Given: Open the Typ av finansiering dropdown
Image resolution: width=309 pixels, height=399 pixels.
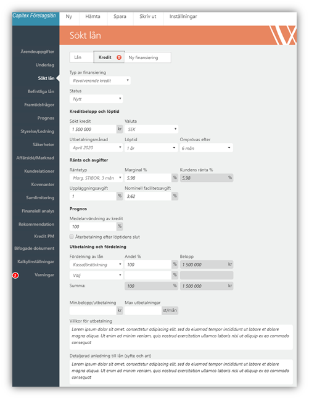Looking at the screenshot, I should point(100,81).
